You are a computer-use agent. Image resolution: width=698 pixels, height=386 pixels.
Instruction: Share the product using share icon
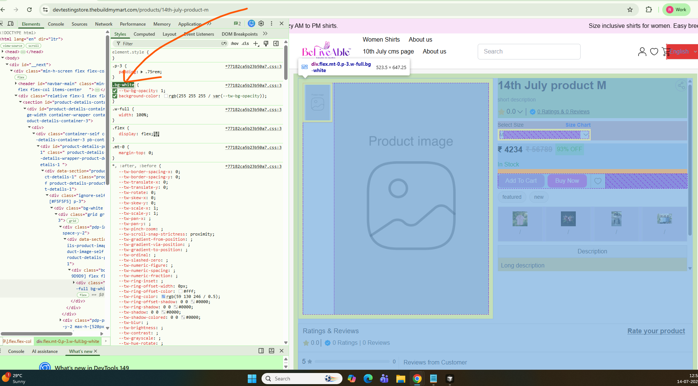coord(681,85)
